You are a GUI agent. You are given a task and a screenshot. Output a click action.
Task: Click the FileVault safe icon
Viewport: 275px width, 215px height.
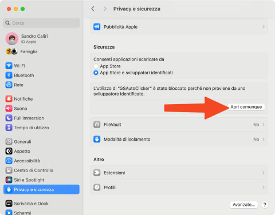[x=97, y=125]
